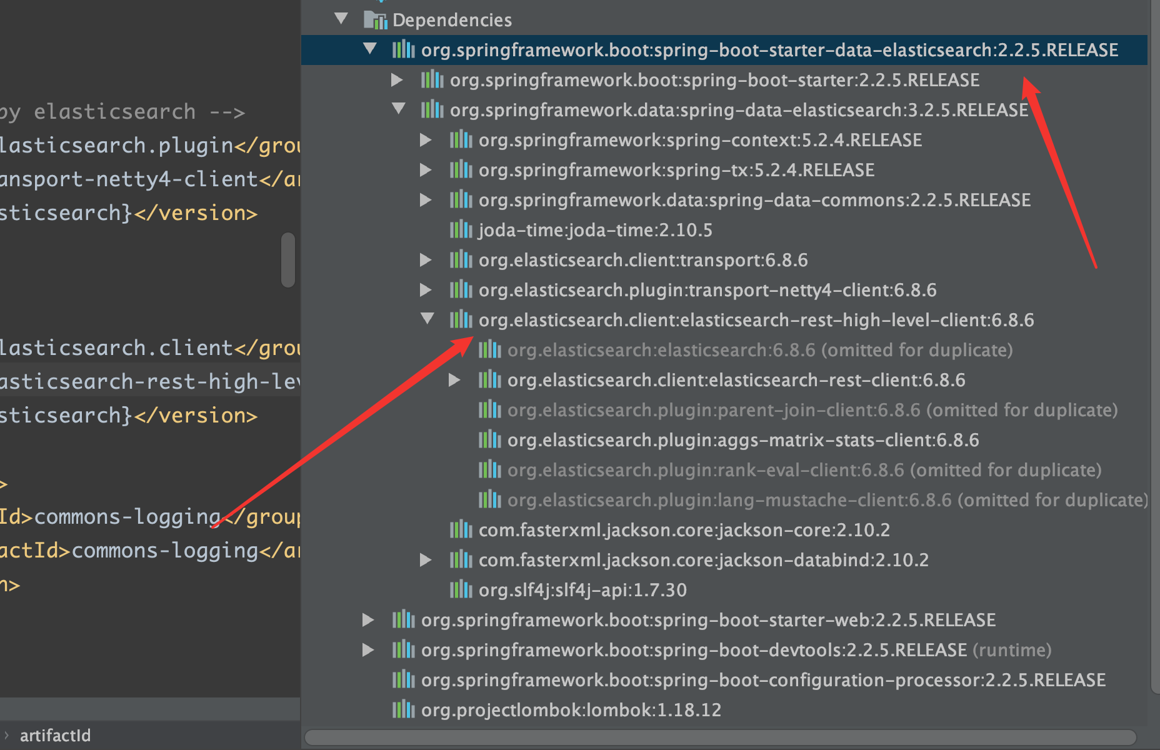1160x750 pixels.
Task: Collapse spring-boot-starter-data-elasticsearch node
Action: pos(370,49)
